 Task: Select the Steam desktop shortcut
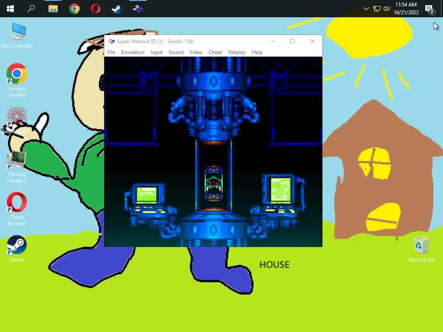17,249
